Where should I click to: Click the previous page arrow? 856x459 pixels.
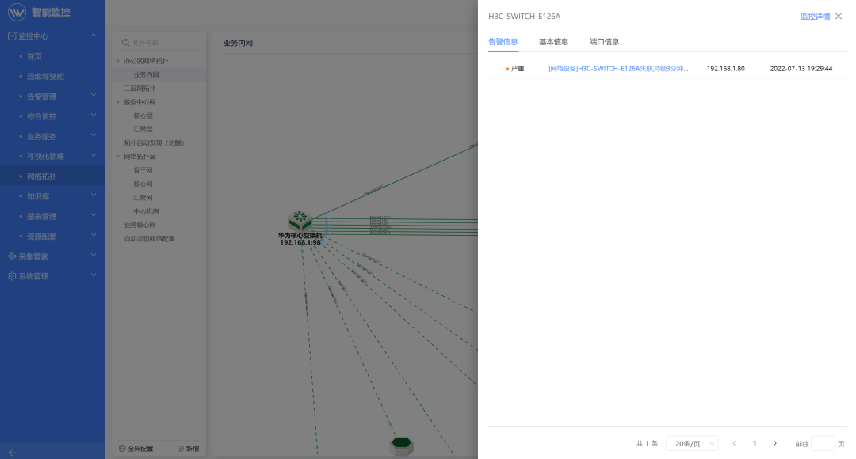coord(734,444)
